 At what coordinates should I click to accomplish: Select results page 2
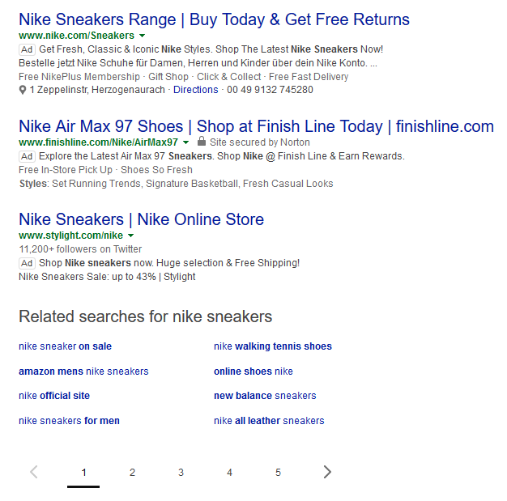[x=132, y=472]
